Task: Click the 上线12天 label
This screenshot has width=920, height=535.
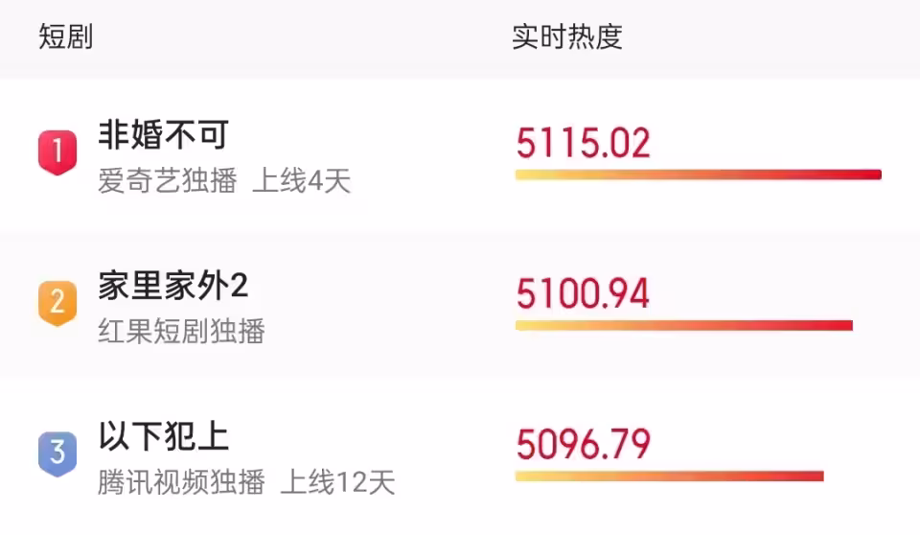Action: pos(337,481)
